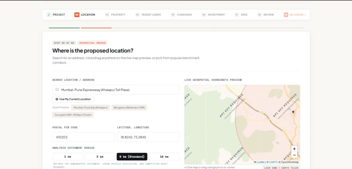Select the Location step tab
Viewport: 352px width, 169px height.
pos(85,15)
